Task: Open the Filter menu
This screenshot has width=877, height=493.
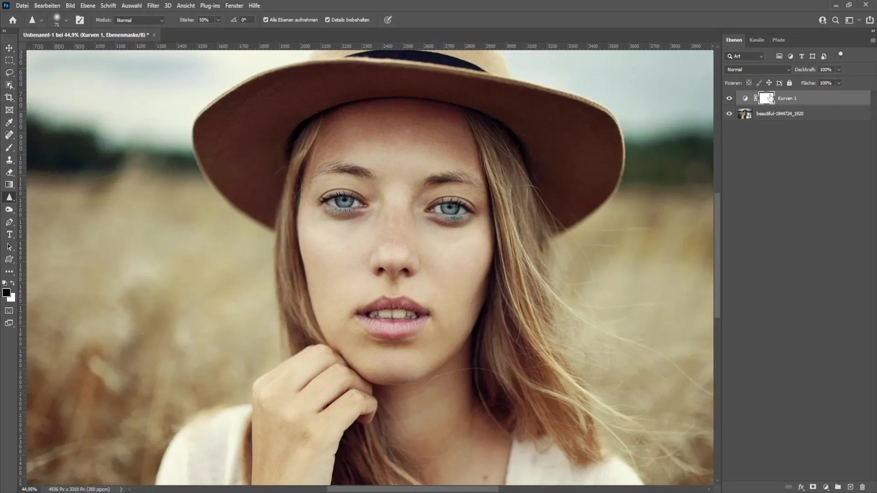Action: [153, 5]
